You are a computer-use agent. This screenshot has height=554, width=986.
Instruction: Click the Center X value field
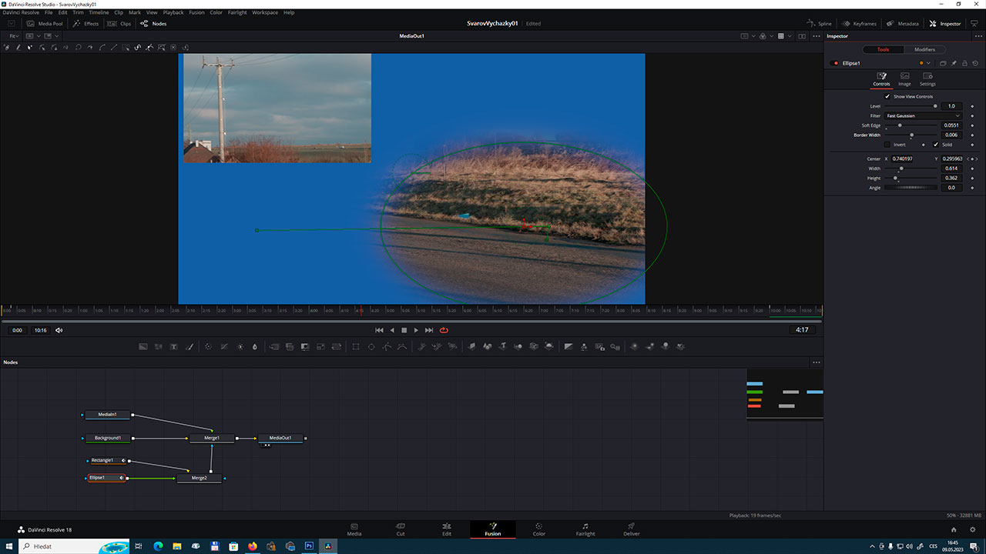click(903, 159)
